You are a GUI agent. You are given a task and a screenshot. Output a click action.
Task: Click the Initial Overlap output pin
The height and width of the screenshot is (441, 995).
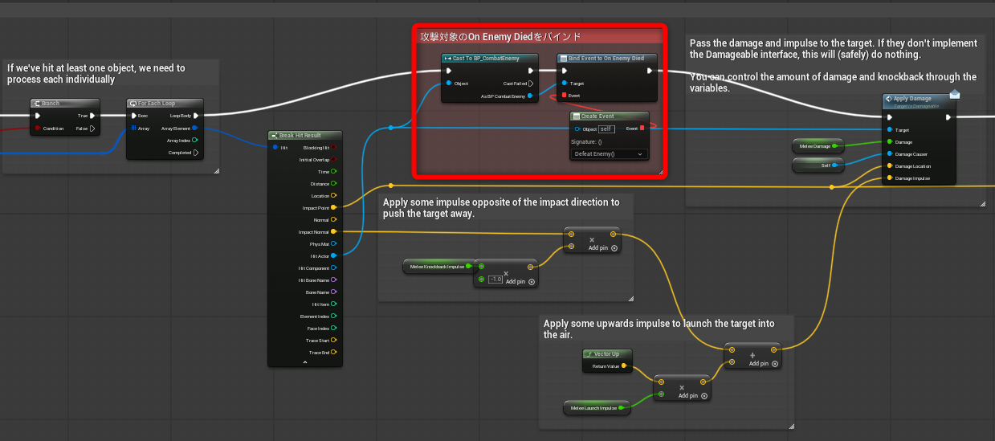[x=333, y=160]
